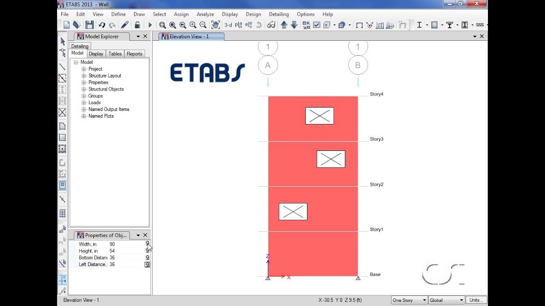
Task: Activate the Pan hand tool
Action: (x=215, y=25)
